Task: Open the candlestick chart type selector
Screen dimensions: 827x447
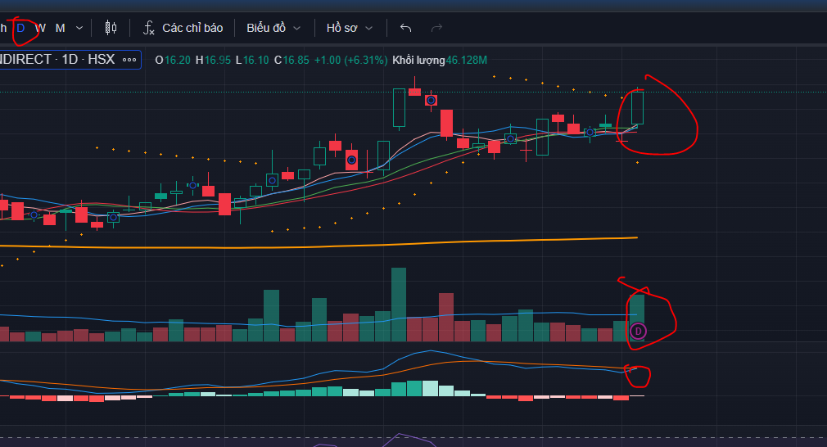Action: pos(111,28)
